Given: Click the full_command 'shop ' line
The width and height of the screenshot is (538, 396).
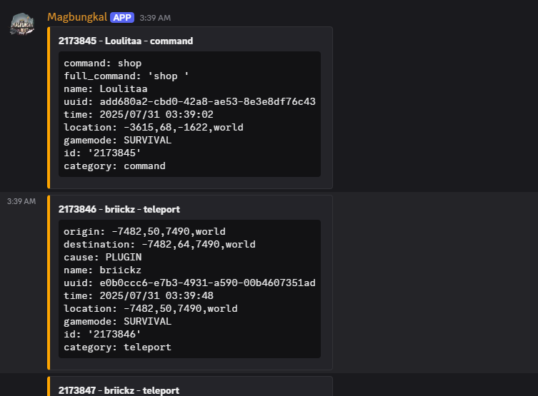Looking at the screenshot, I should point(126,76).
